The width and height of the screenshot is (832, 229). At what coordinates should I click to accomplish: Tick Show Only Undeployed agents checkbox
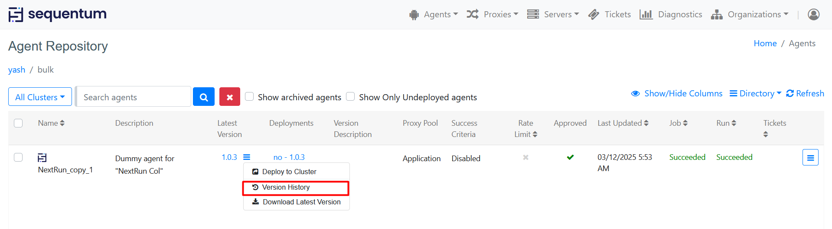click(x=350, y=96)
